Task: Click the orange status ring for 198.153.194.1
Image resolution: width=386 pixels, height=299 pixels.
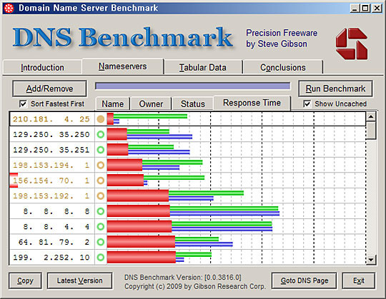Action: (x=101, y=165)
